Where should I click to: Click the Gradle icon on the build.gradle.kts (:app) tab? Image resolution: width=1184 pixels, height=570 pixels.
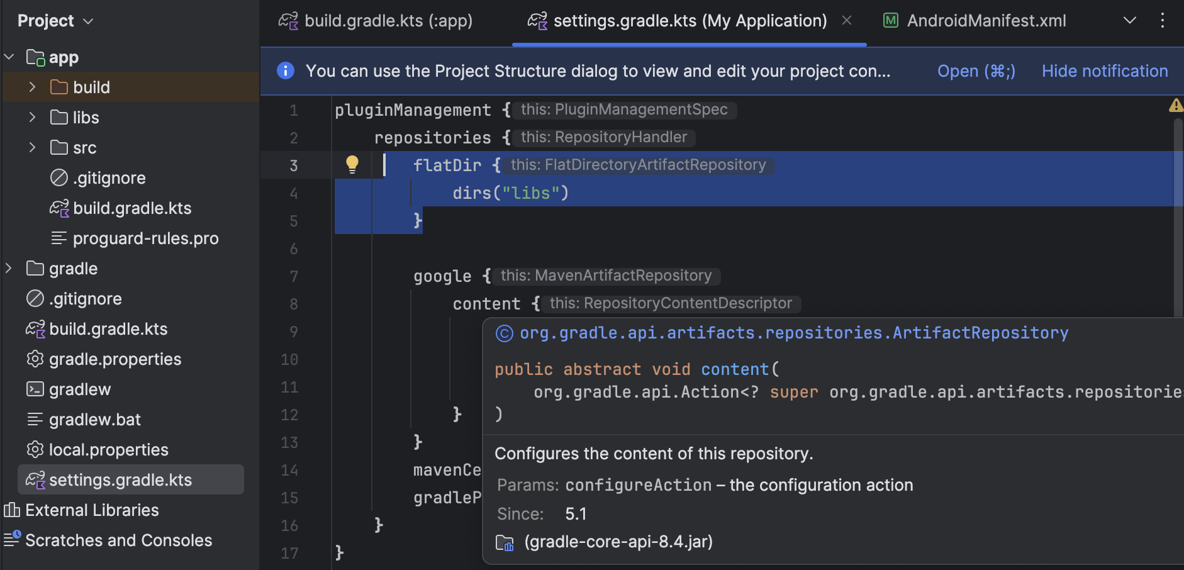point(289,21)
